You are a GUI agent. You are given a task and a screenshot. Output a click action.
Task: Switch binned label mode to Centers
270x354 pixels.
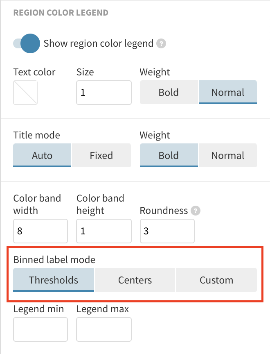(135, 280)
